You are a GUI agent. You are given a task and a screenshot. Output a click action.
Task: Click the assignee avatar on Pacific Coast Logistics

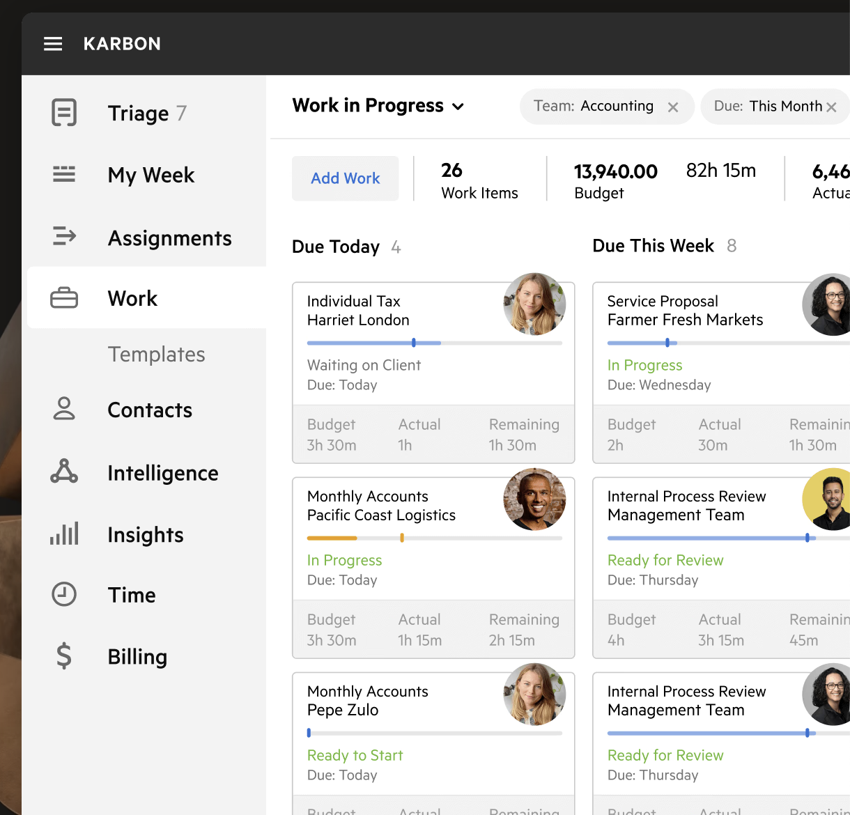click(534, 499)
